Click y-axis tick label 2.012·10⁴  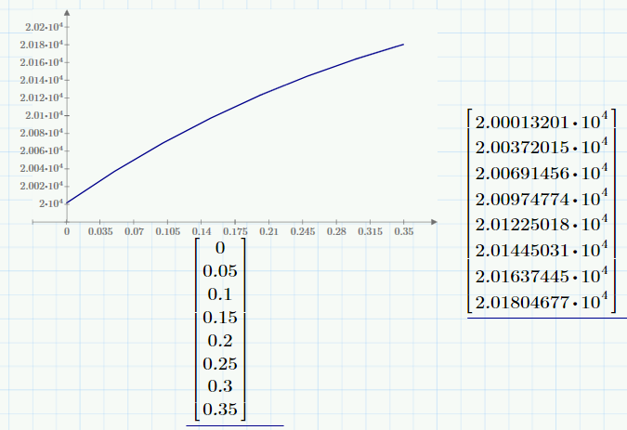42,98
